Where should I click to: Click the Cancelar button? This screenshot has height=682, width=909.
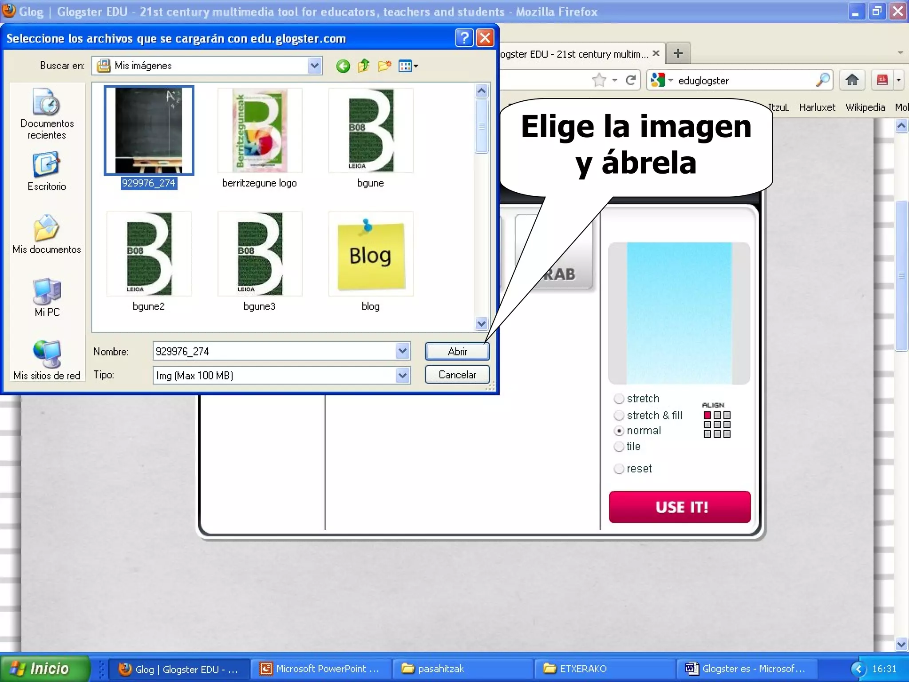(x=457, y=375)
